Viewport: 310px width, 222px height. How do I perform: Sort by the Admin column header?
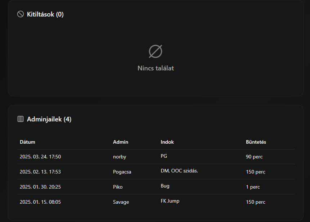click(x=120, y=142)
